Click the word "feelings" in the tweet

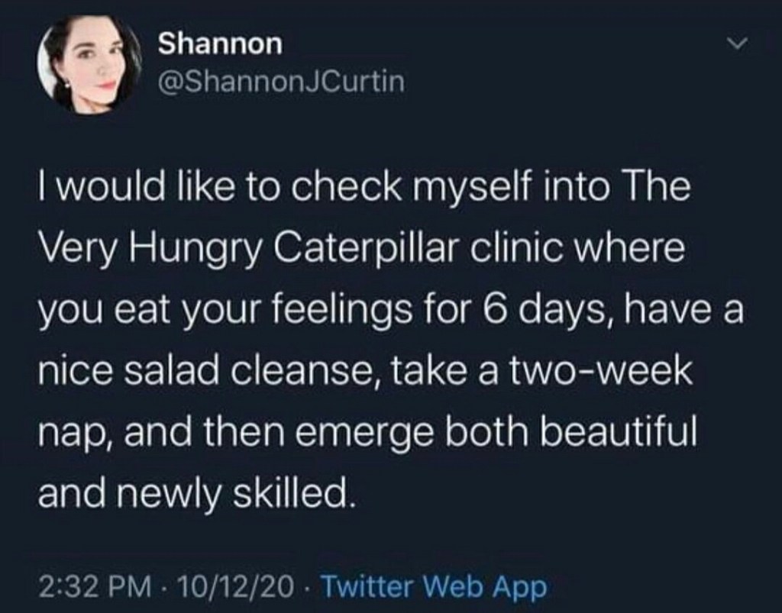tap(347, 313)
